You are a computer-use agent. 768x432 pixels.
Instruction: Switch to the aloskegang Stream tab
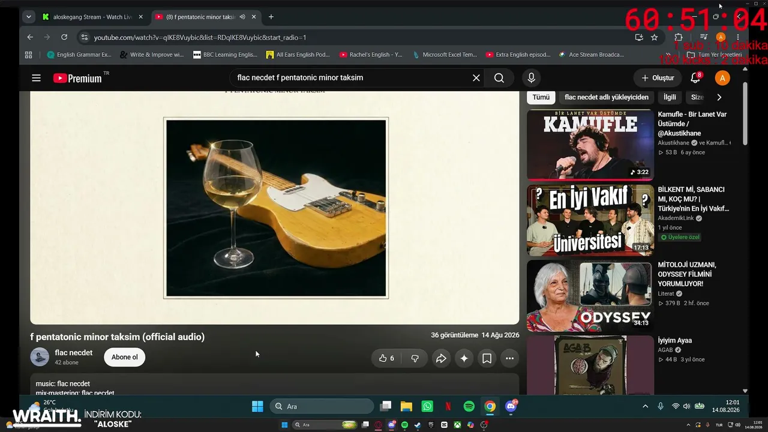coord(93,17)
